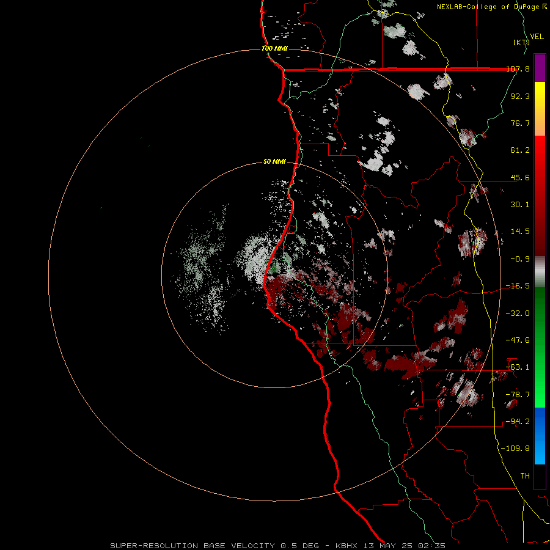Viewport: 550px width, 550px height.
Task: Select the 45.6 velocity scale value
Action: click(520, 177)
